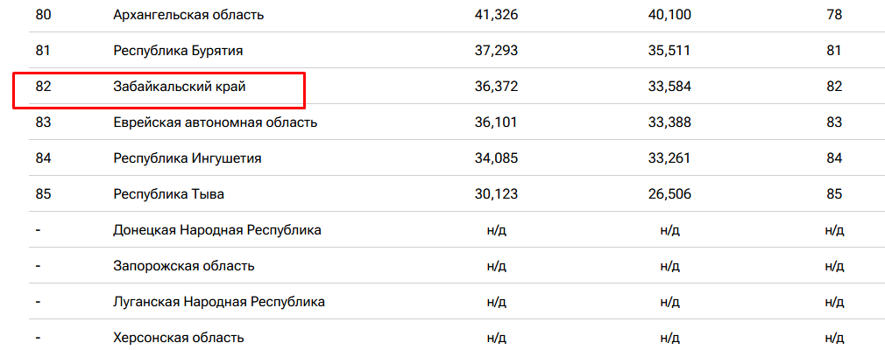The height and width of the screenshot is (350, 885).
Task: Click the Забайкальский край region name
Action: pyautogui.click(x=180, y=87)
